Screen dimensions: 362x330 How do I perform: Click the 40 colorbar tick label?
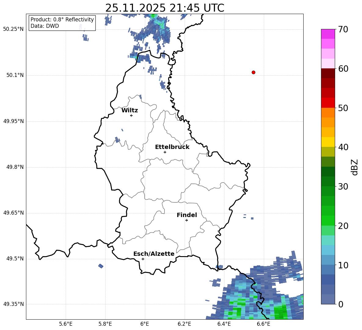point(343,147)
